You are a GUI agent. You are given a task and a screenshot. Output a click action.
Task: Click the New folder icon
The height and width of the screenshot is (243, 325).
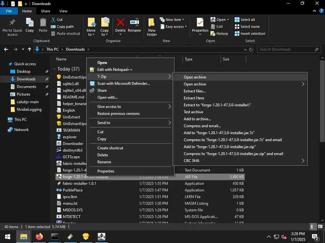pos(152,23)
